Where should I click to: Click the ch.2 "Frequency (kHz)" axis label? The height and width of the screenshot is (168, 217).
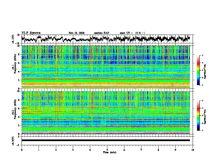tap(15, 109)
